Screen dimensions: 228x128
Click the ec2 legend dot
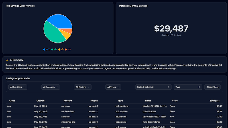(44, 49)
